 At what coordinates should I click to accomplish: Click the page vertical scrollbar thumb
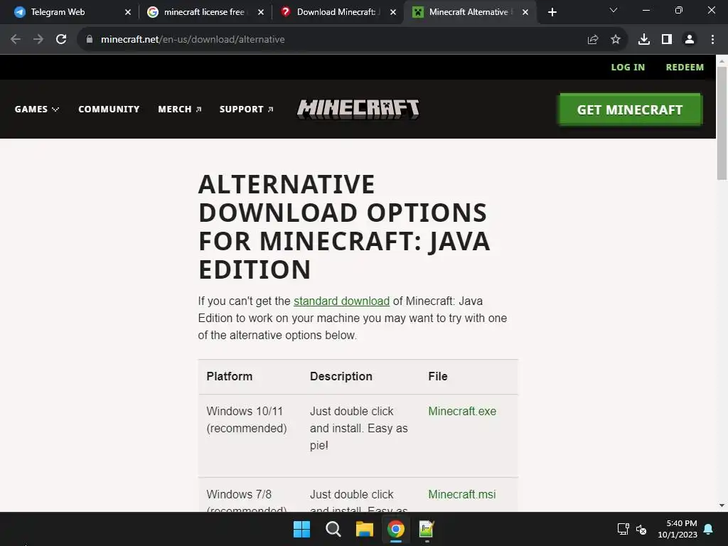pyautogui.click(x=722, y=123)
